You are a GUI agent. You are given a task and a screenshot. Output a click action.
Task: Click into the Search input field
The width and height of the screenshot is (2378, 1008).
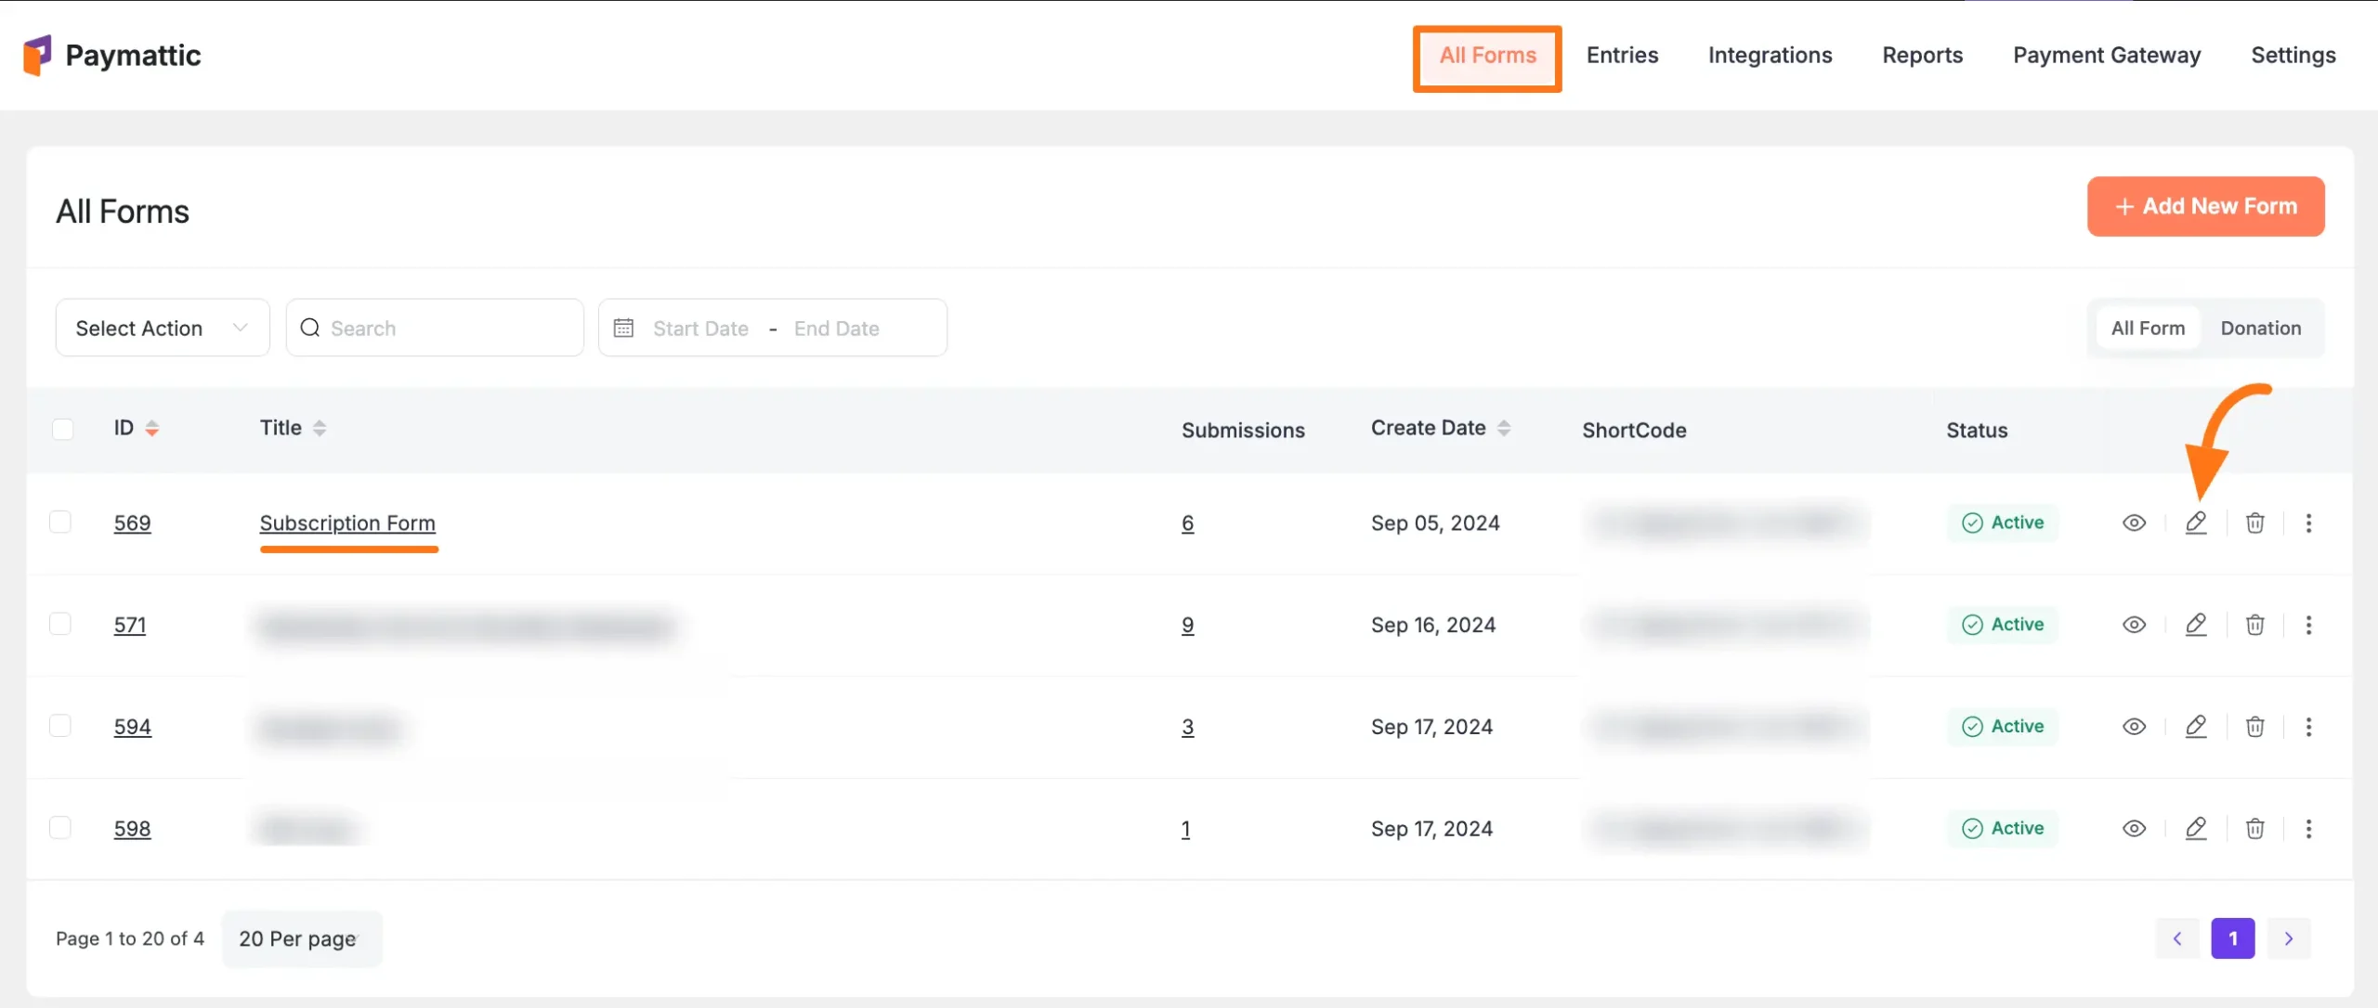(446, 328)
